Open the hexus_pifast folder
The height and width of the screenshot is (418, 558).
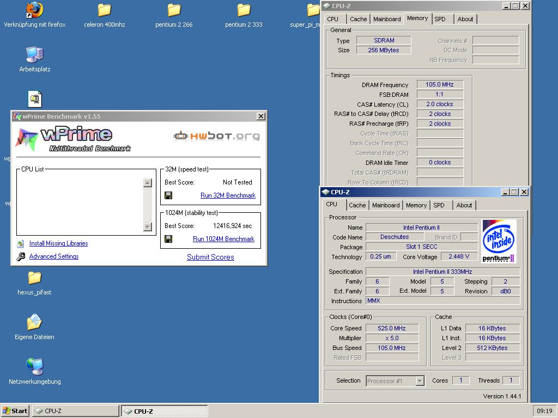click(x=34, y=278)
